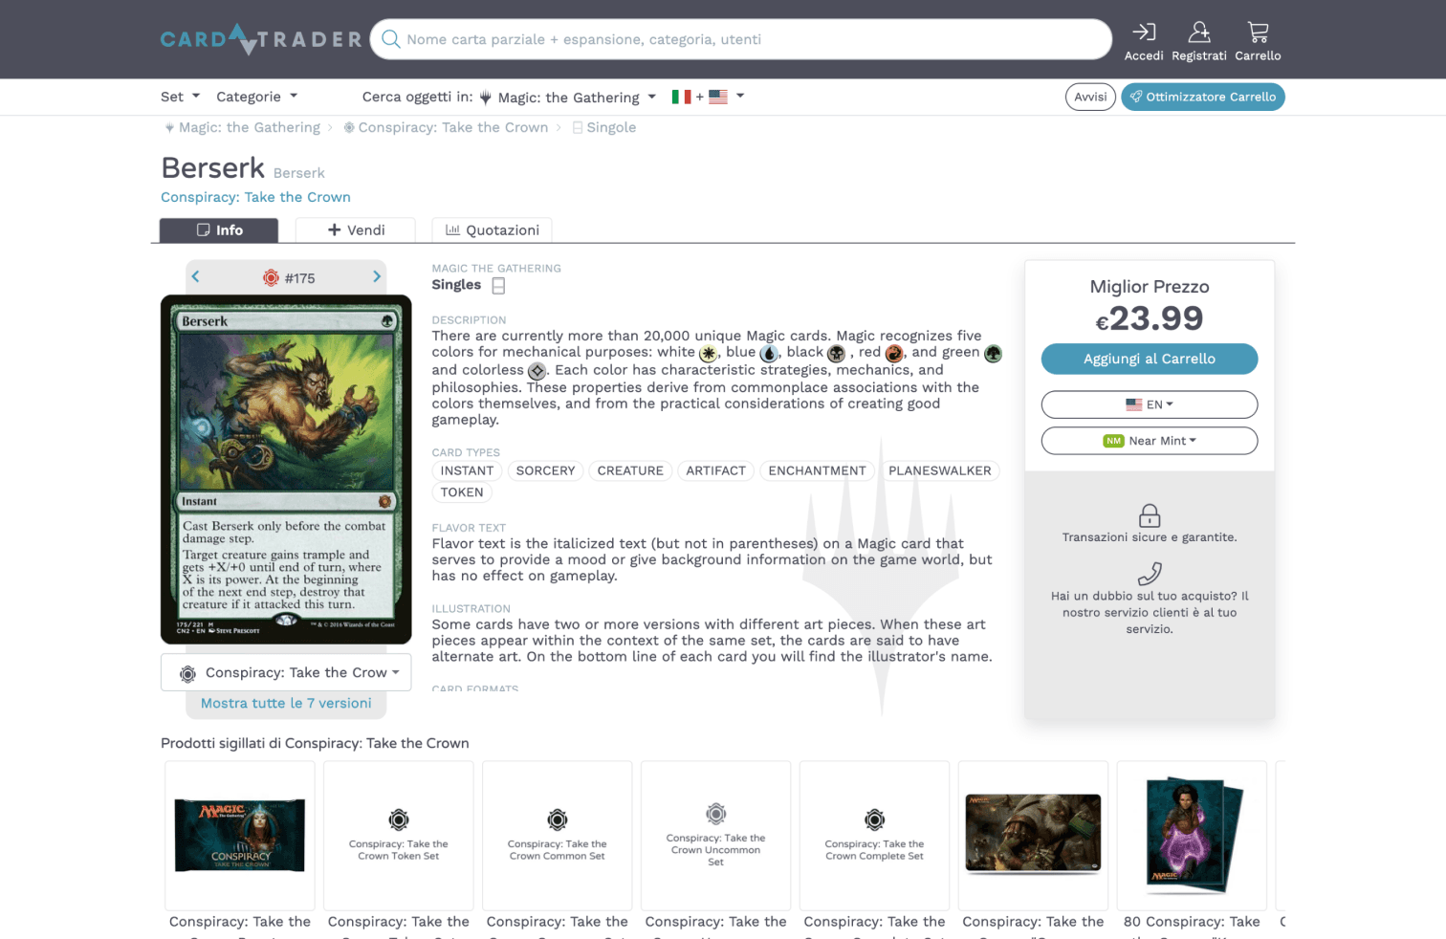Select the ENCHANTMENT card type tag
Screen dimensions: 1446x939
[x=817, y=470]
